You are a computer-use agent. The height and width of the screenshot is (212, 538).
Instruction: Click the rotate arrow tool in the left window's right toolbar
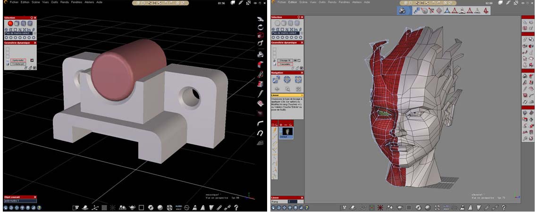click(261, 27)
